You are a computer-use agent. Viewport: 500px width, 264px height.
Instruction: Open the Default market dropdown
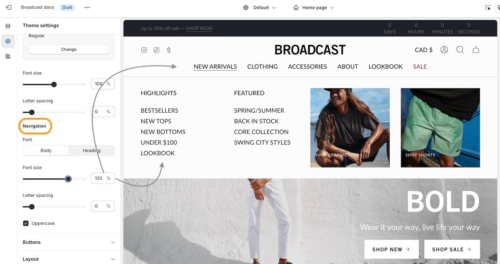pyautogui.click(x=260, y=8)
